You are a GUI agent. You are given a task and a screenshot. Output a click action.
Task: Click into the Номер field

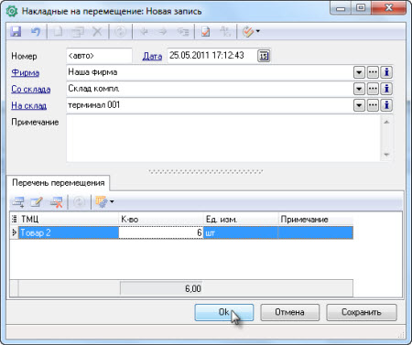tap(99, 56)
